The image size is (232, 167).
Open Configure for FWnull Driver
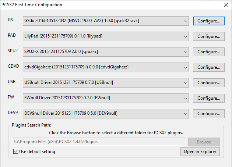[x=208, y=98]
